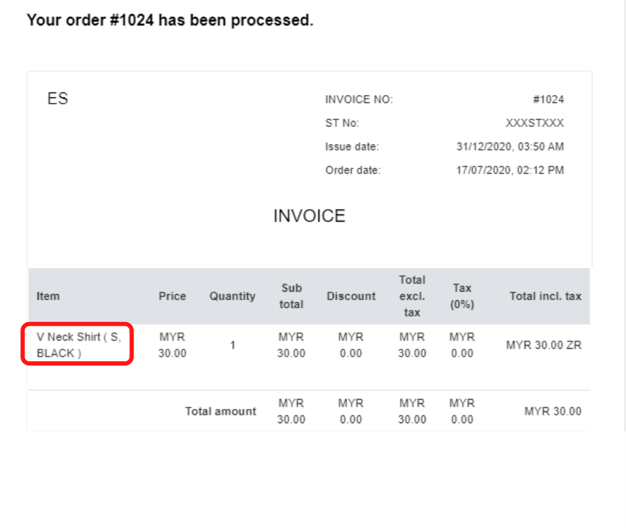The height and width of the screenshot is (528, 626).
Task: Click the Quantity column header
Action: coord(232,296)
